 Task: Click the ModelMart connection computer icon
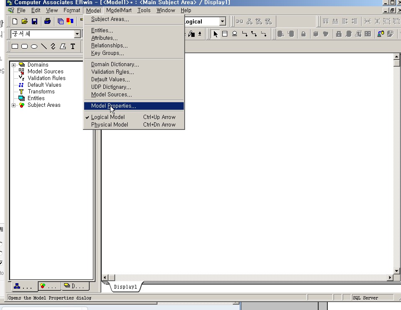tap(381, 34)
